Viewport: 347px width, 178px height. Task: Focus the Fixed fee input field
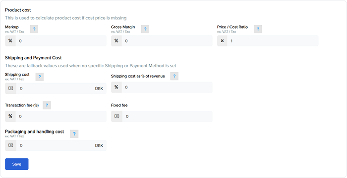(168, 116)
